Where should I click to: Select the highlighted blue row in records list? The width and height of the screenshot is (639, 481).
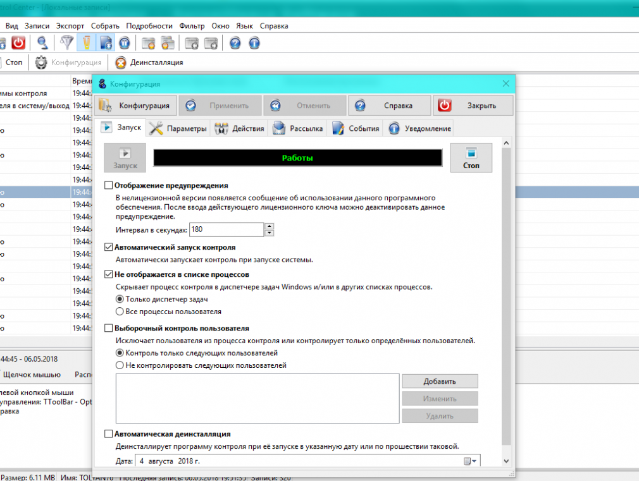click(46, 192)
